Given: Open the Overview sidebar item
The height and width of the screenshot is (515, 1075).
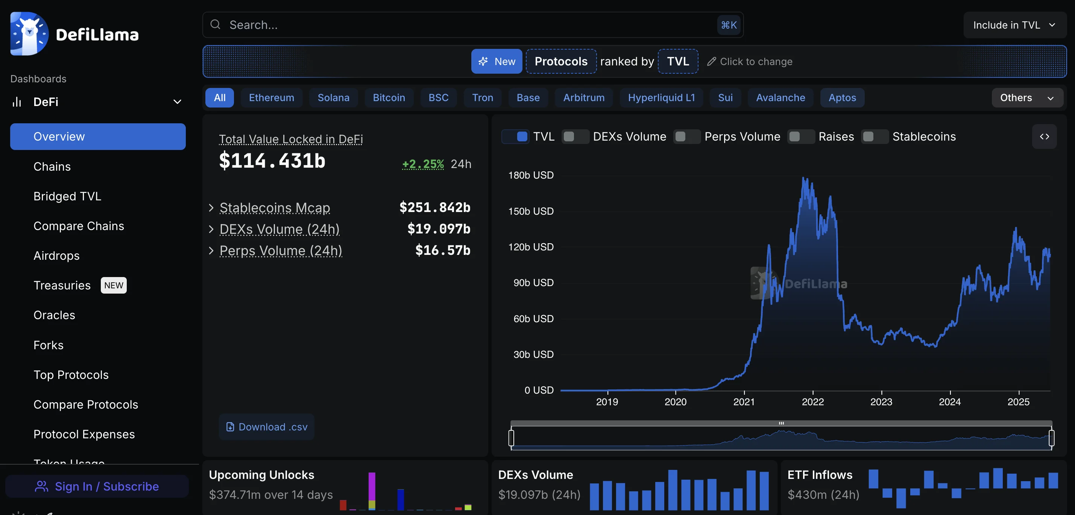Looking at the screenshot, I should coord(98,136).
